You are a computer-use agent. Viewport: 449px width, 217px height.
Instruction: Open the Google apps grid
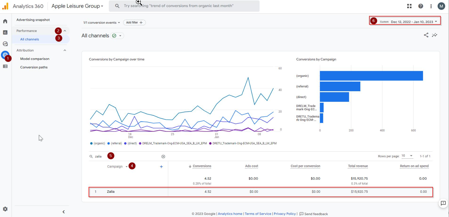409,6
